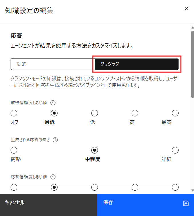The width and height of the screenshot is (194, 216).
Task: Click the vertical scrollbar thumb
Action: pos(193,64)
